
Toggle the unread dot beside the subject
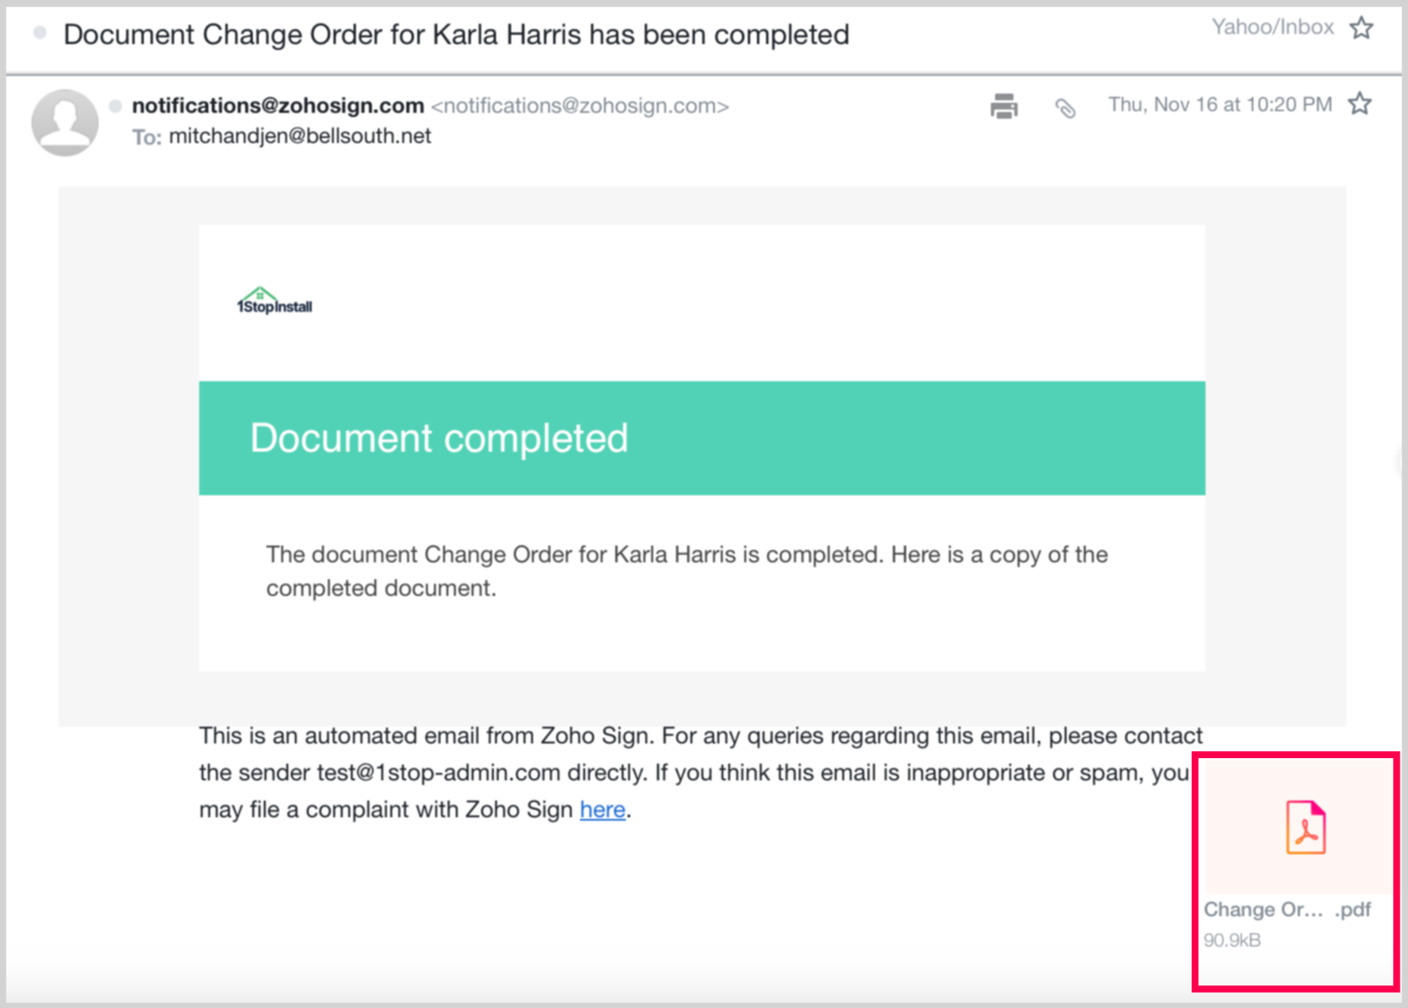[39, 34]
